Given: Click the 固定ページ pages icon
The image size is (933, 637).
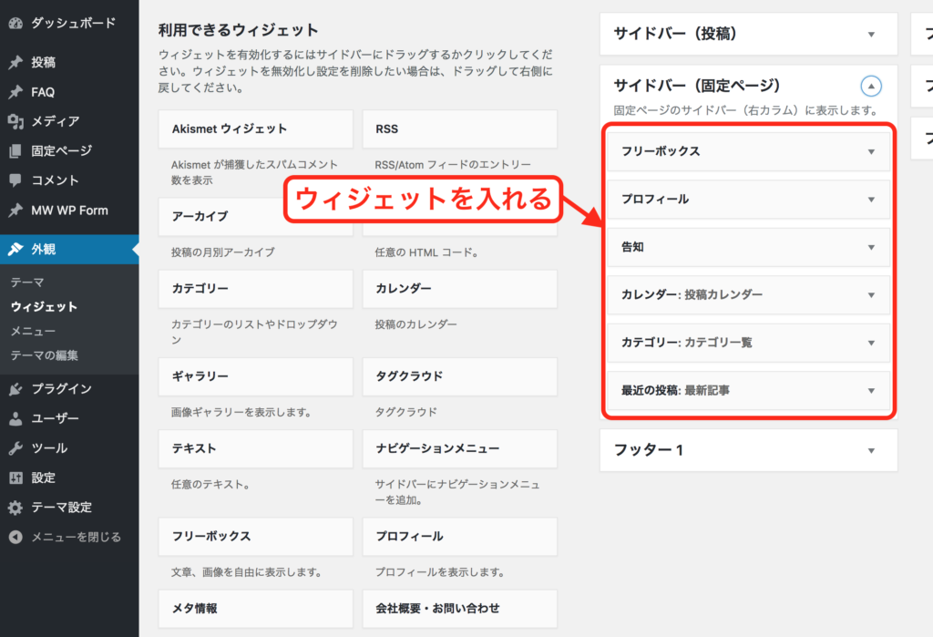Looking at the screenshot, I should 15,151.
